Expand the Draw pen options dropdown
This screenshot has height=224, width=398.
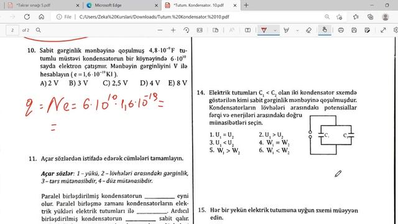(x=275, y=30)
